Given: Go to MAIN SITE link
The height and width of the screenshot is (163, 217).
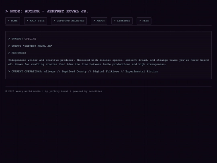Looking at the screenshot, I should 35,21.
